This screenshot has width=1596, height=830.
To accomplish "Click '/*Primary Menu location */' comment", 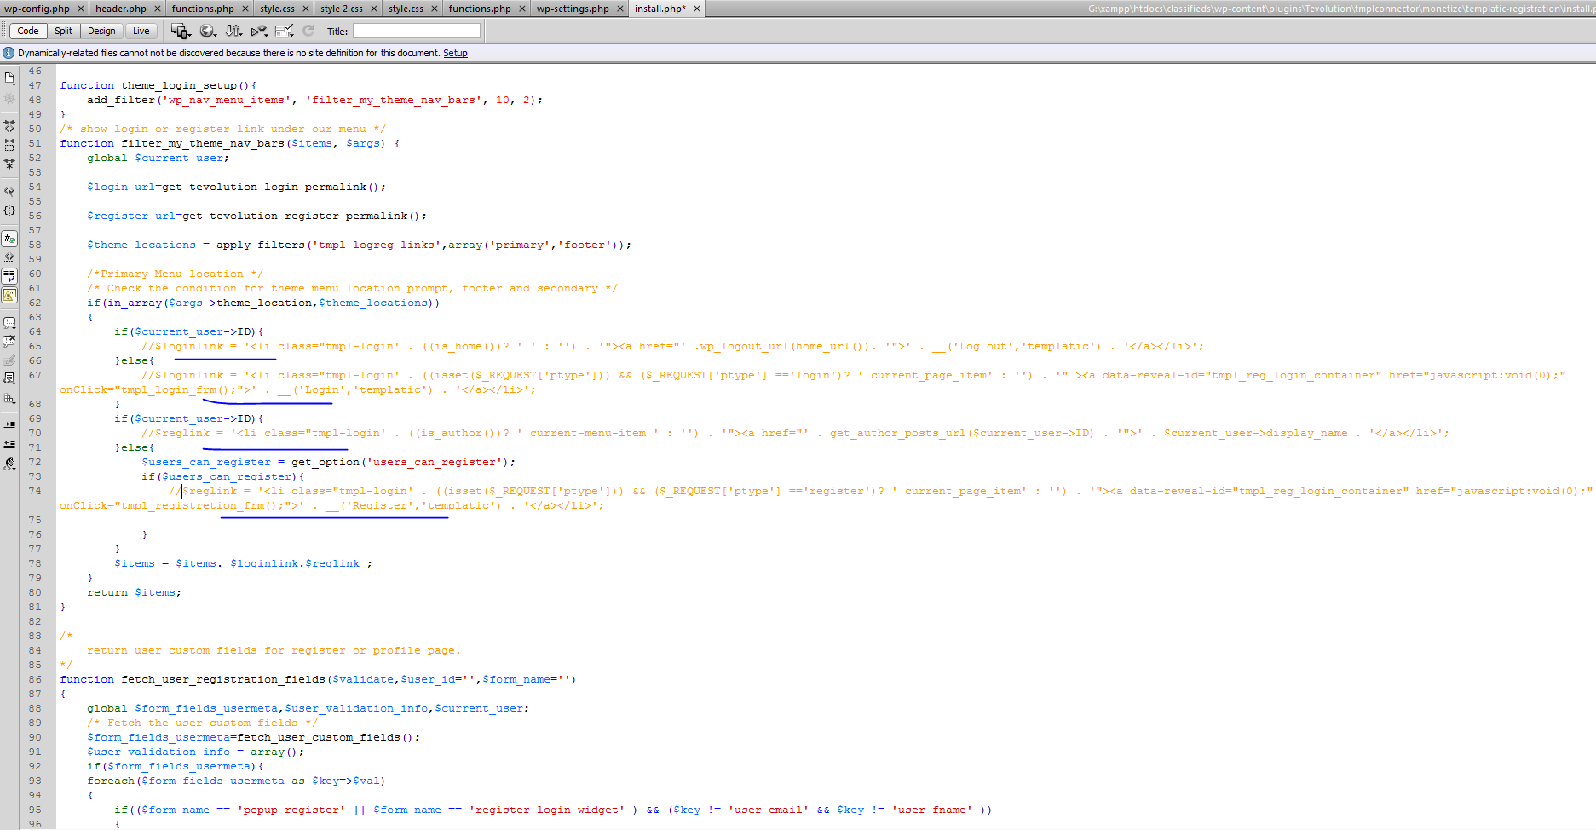I will (176, 274).
